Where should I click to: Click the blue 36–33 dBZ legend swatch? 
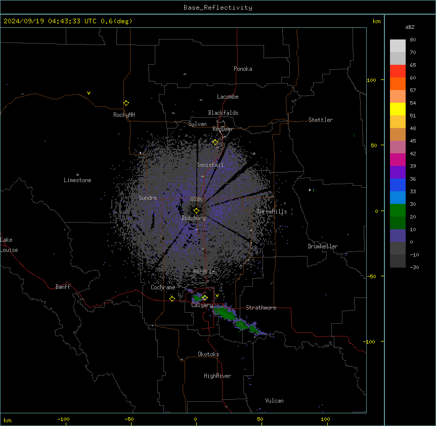[398, 185]
